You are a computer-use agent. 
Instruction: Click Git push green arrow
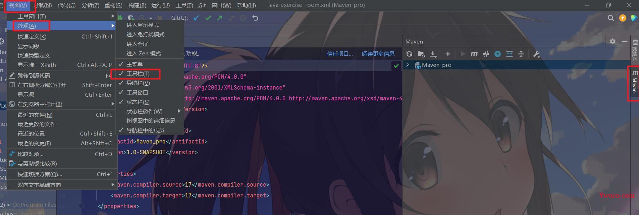[x=220, y=18]
